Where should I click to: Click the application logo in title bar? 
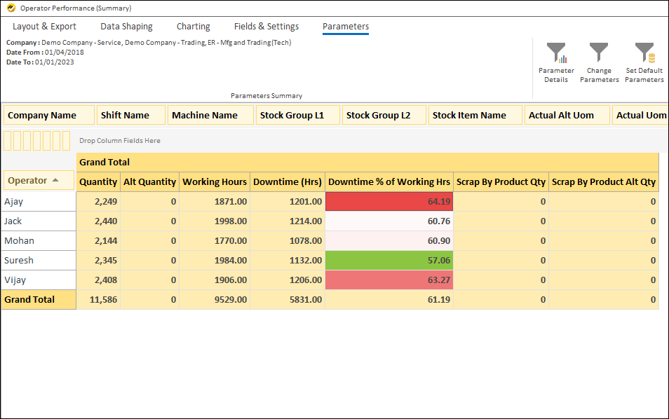[x=11, y=8]
